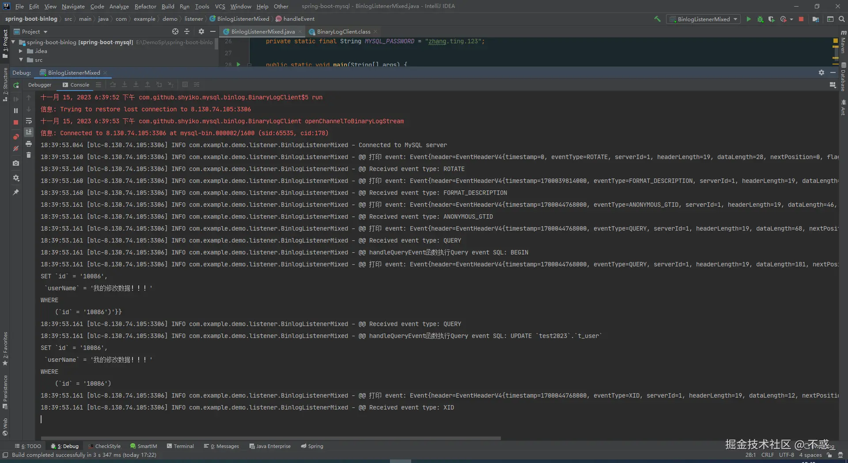The width and height of the screenshot is (848, 463).
Task: Toggle Scroll to End in console
Action: (29, 132)
